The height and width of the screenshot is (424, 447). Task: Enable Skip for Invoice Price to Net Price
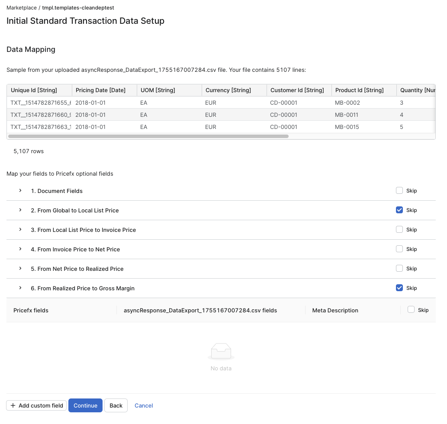click(x=399, y=249)
